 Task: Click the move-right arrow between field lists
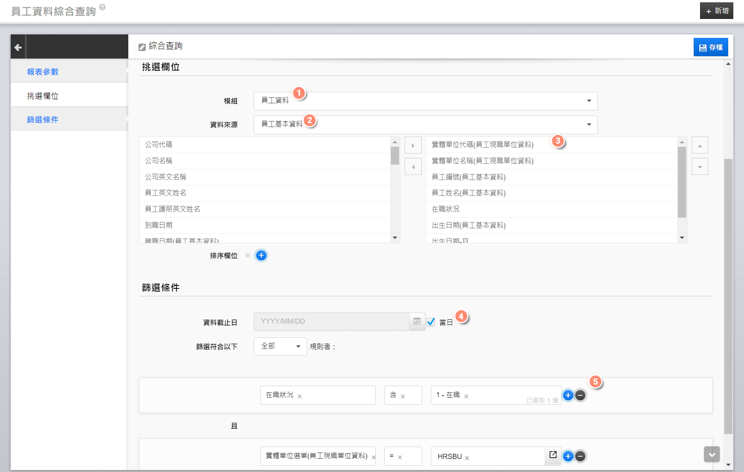tap(413, 146)
